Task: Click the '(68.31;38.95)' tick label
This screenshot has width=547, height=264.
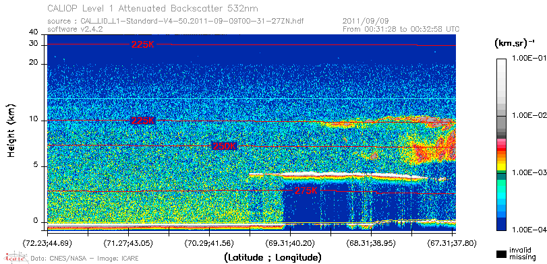Action: [371, 242]
